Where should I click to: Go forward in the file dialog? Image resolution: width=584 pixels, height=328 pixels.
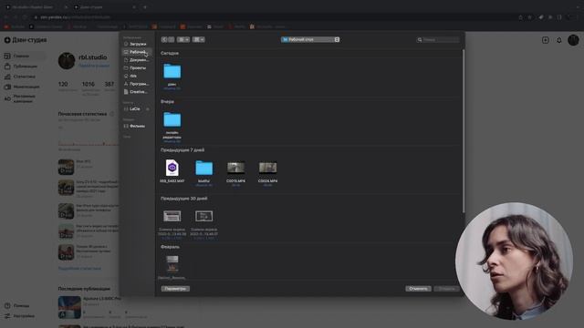171,39
